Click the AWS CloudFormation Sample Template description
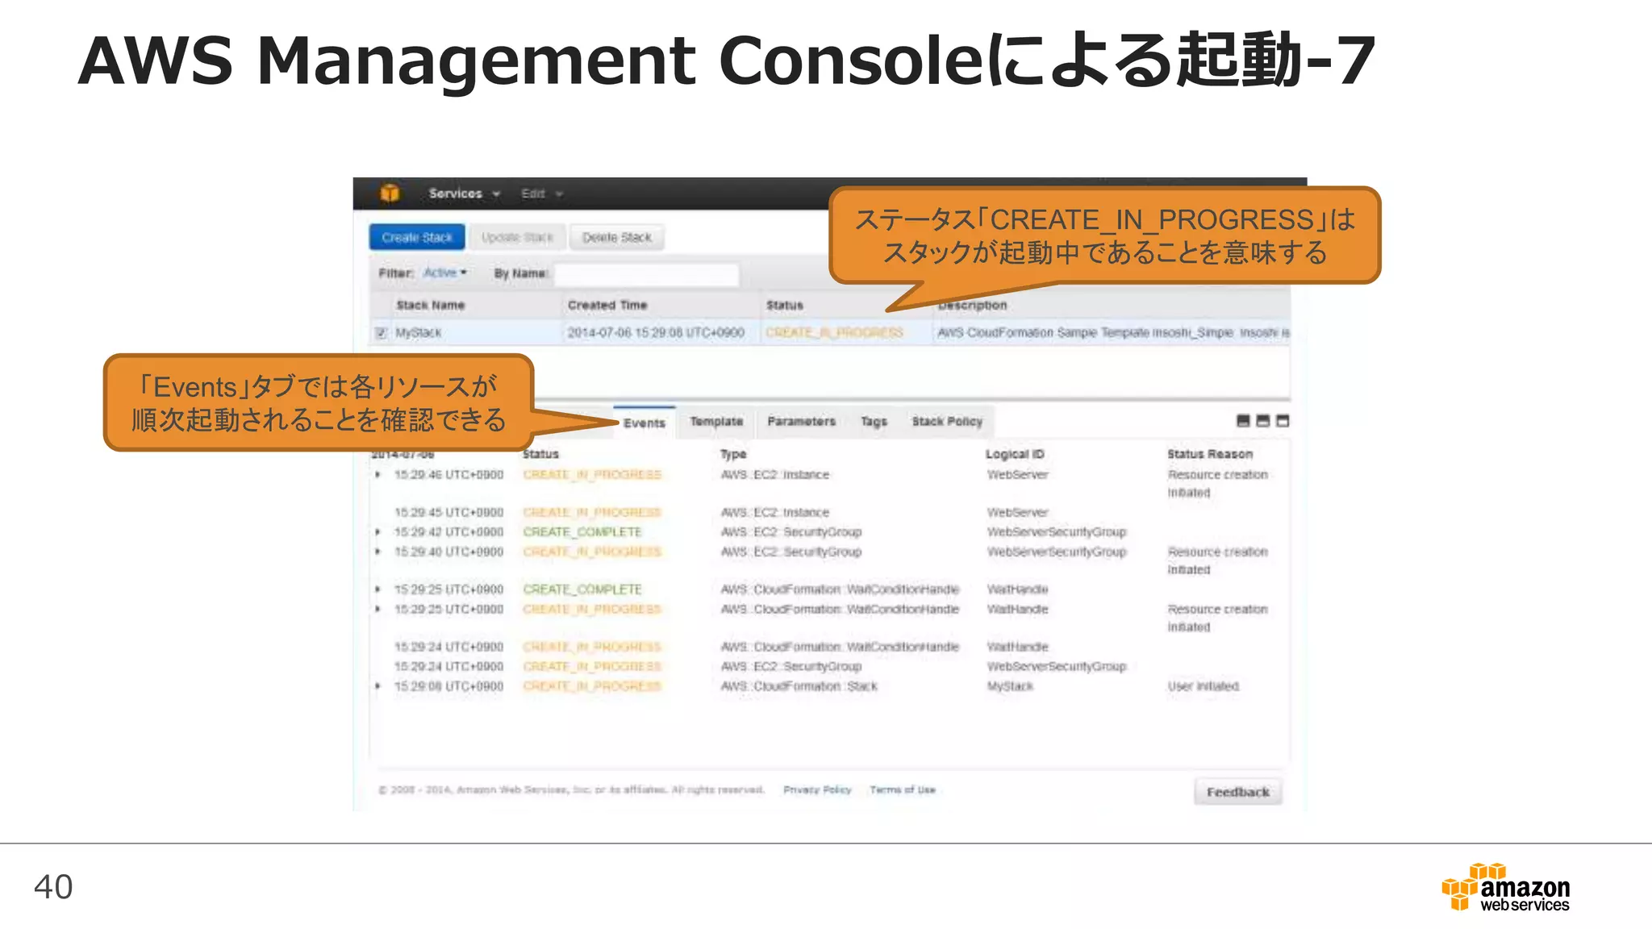Screen dimensions: 1652x929 [1113, 333]
